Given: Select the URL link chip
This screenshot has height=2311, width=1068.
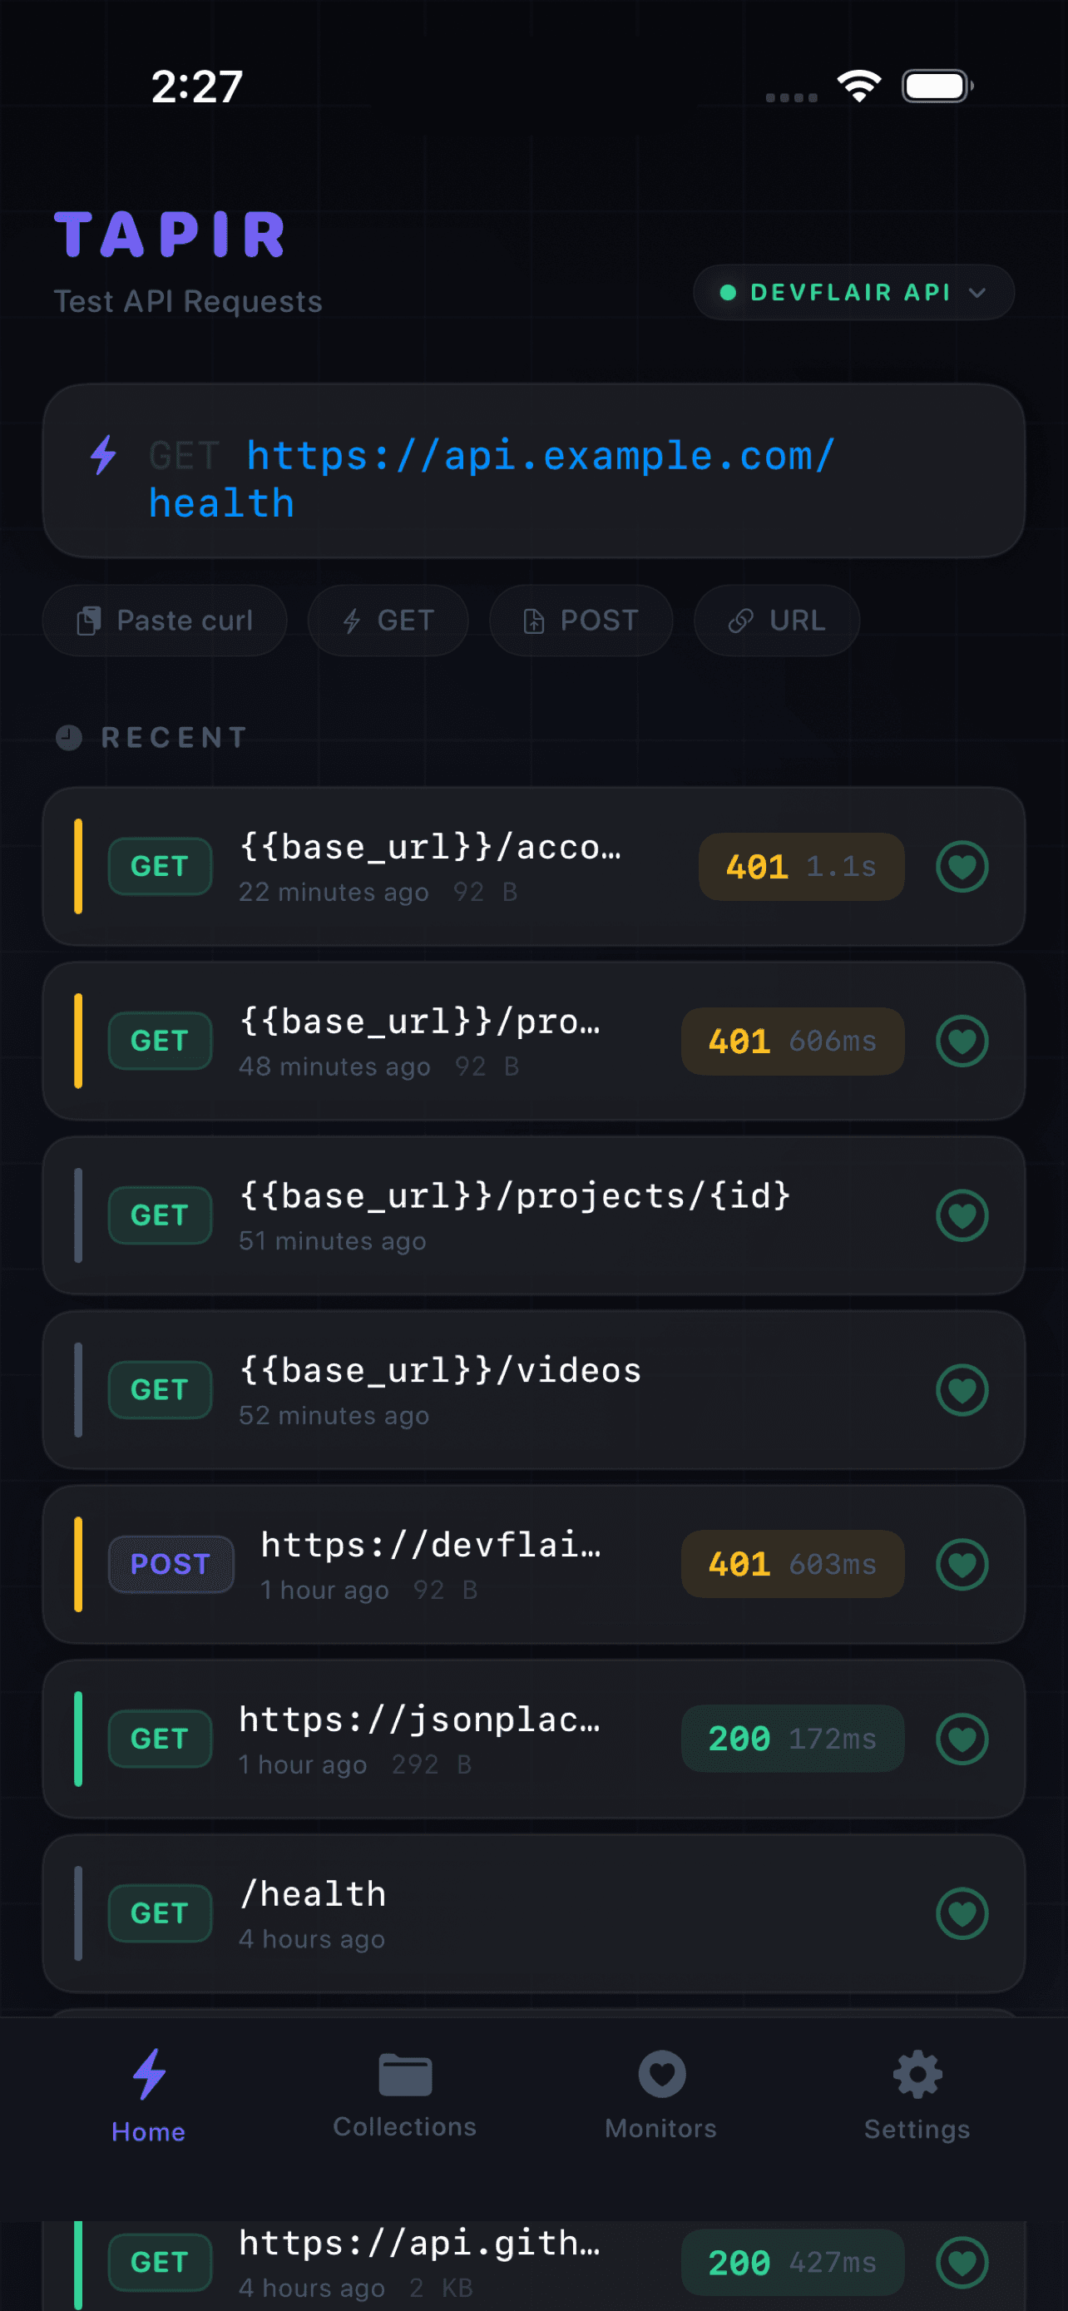Looking at the screenshot, I should coord(777,620).
